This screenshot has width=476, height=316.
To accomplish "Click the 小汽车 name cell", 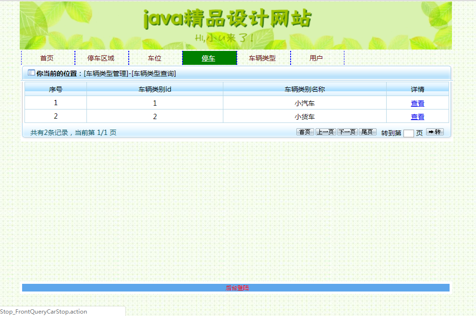I will coord(305,103).
